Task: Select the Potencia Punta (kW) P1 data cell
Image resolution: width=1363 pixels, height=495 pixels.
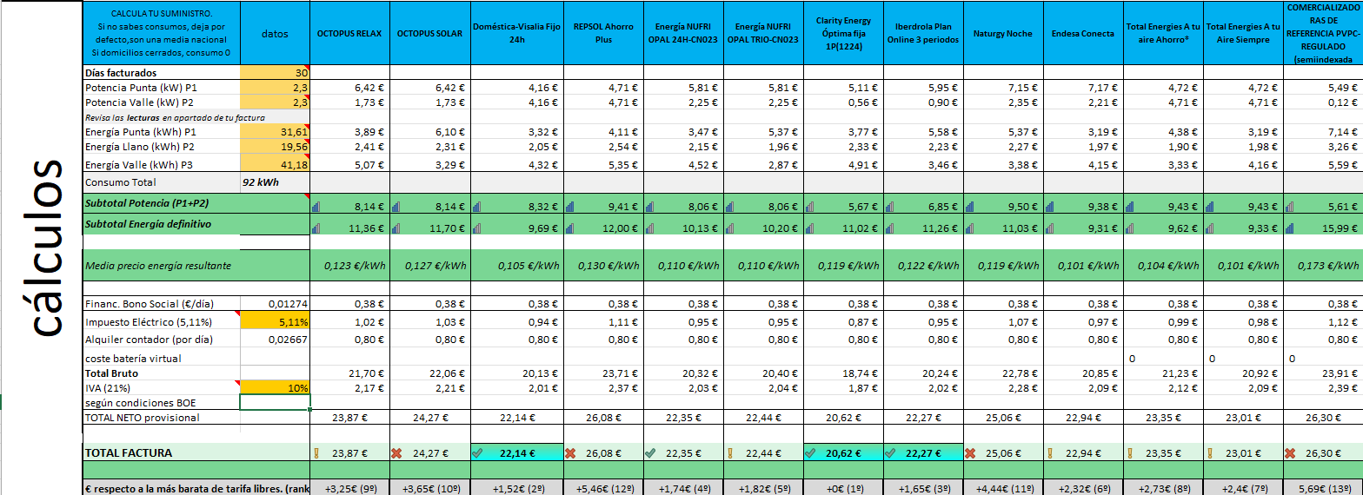Action: (275, 88)
